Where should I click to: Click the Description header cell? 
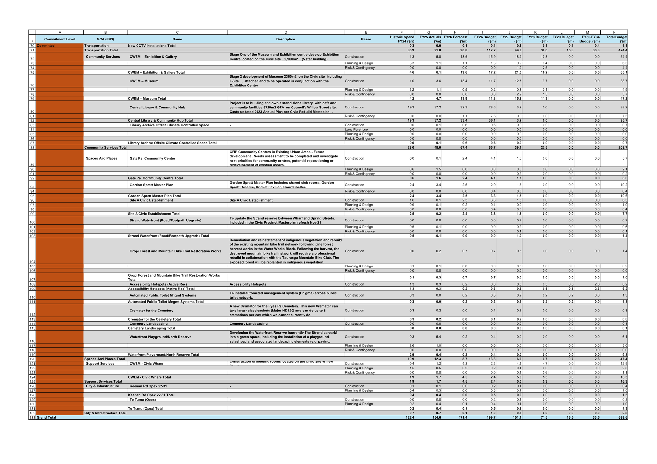[x=285, y=39]
